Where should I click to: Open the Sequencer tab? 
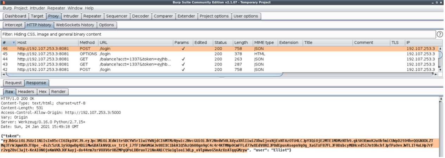pyautogui.click(x=117, y=16)
